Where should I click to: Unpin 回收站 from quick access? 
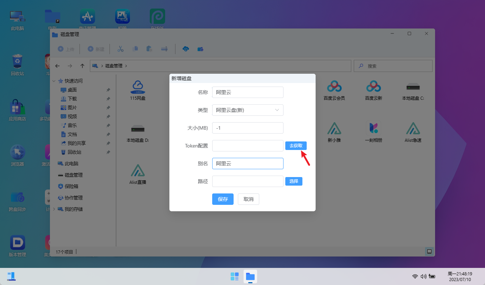[108, 152]
